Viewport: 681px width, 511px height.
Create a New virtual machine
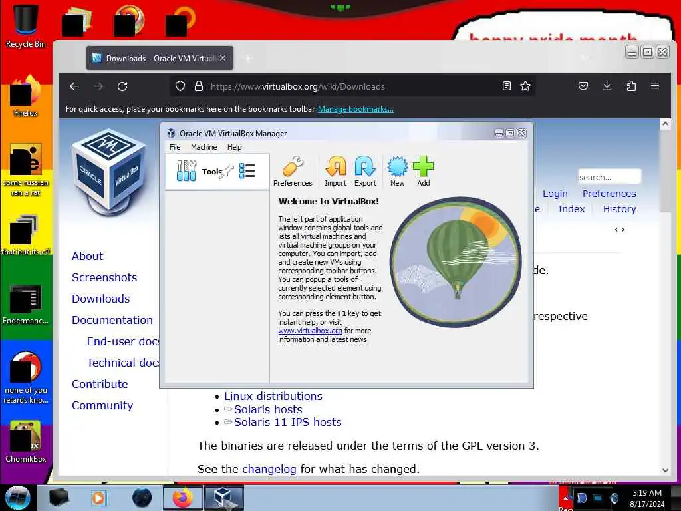click(398, 172)
